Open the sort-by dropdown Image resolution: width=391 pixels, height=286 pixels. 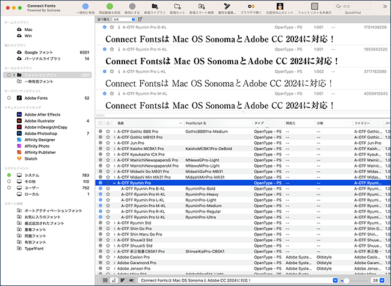124,19
